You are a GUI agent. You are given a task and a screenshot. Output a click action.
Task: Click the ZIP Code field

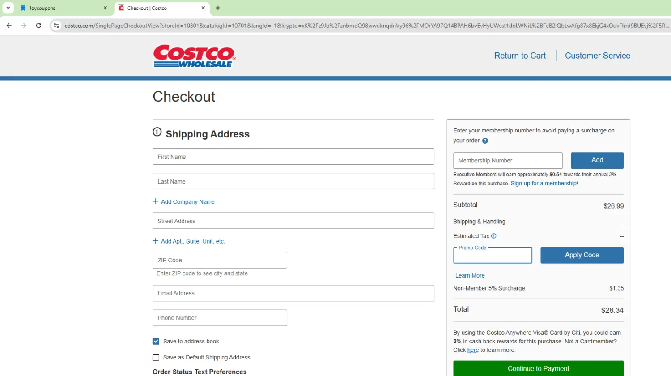click(x=220, y=260)
